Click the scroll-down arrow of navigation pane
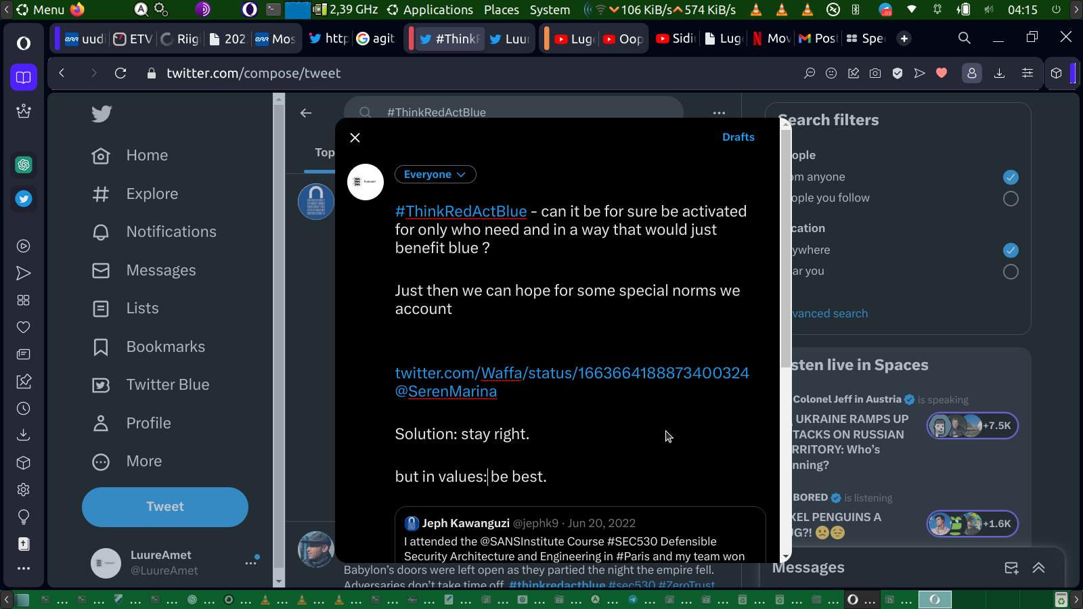 (279, 581)
